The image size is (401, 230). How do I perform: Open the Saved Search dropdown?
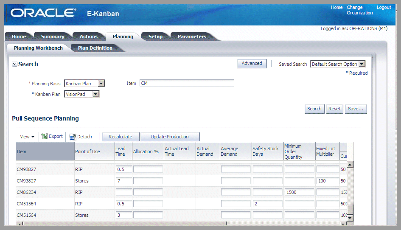[x=362, y=64]
